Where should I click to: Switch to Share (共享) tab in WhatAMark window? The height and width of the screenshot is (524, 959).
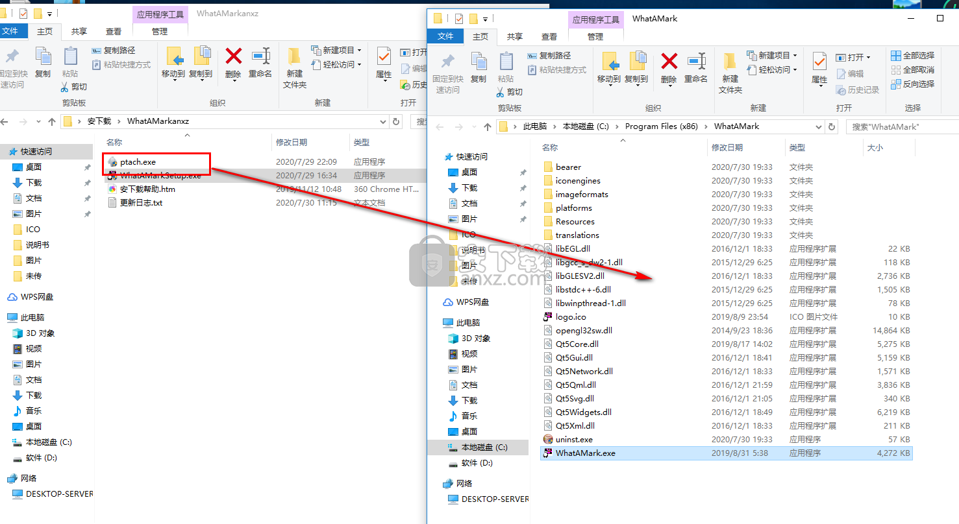click(x=515, y=37)
